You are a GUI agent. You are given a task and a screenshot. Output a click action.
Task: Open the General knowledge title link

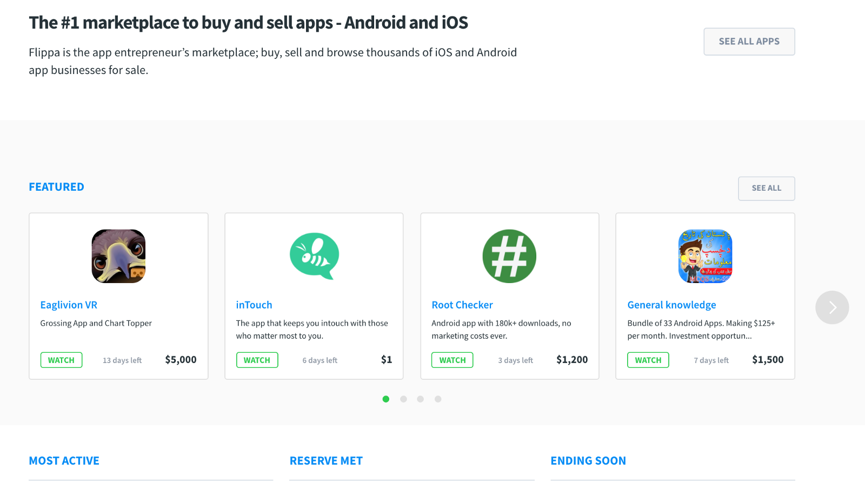pyautogui.click(x=671, y=305)
